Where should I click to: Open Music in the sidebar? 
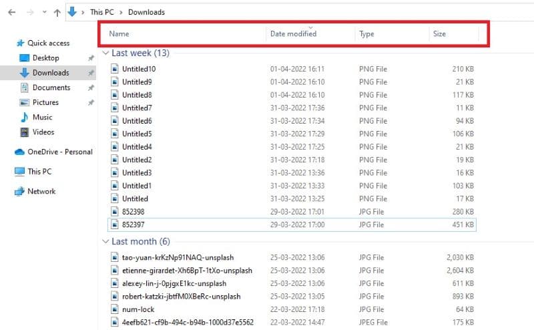(x=42, y=118)
